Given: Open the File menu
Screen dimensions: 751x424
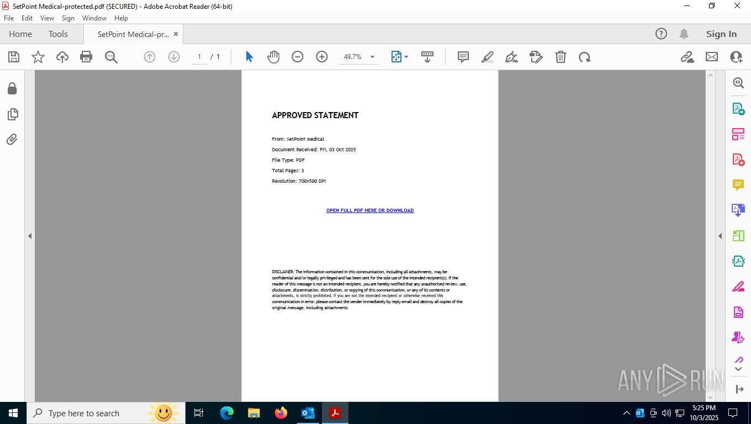Looking at the screenshot, I should [x=9, y=18].
